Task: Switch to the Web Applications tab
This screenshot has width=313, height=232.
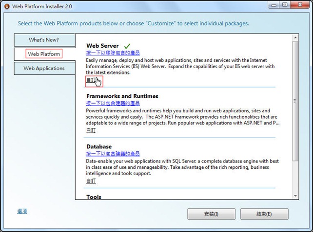Action: tap(44, 68)
